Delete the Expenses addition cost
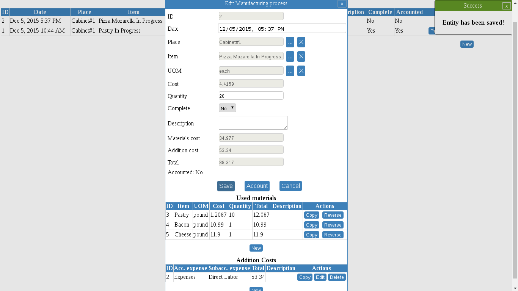This screenshot has height=291, width=518. click(337, 277)
